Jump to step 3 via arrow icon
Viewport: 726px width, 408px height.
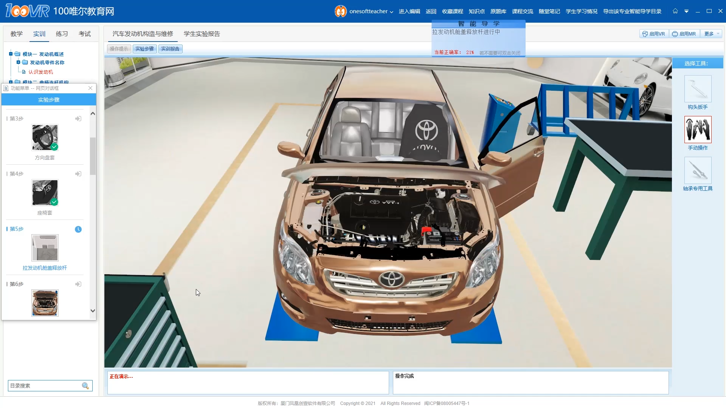click(x=78, y=119)
